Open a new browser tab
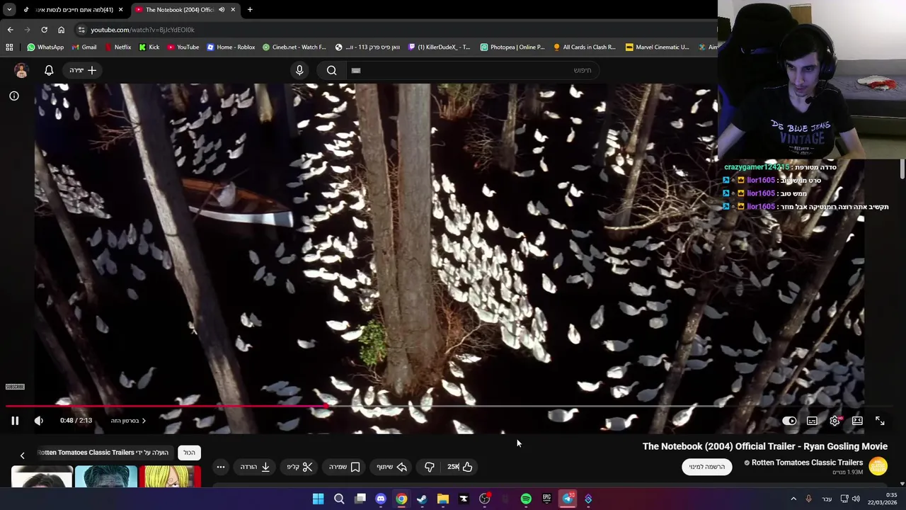The height and width of the screenshot is (510, 906). coord(250,10)
